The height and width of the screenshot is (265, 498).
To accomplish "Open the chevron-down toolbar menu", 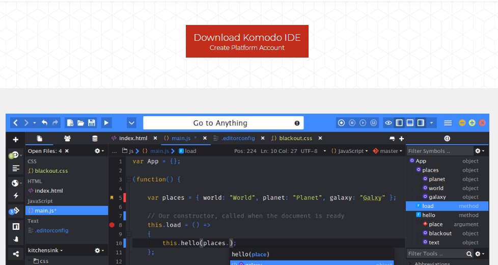I will (x=131, y=123).
